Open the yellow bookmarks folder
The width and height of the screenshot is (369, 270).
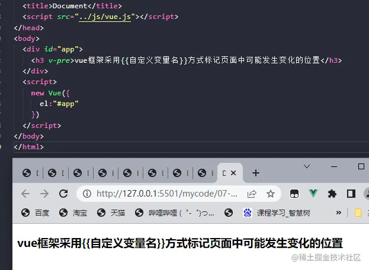point(358,213)
